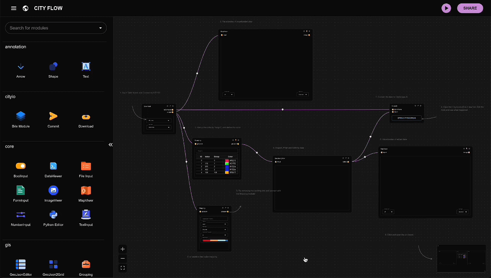Select the File Input module
491x278 pixels.
click(86, 169)
